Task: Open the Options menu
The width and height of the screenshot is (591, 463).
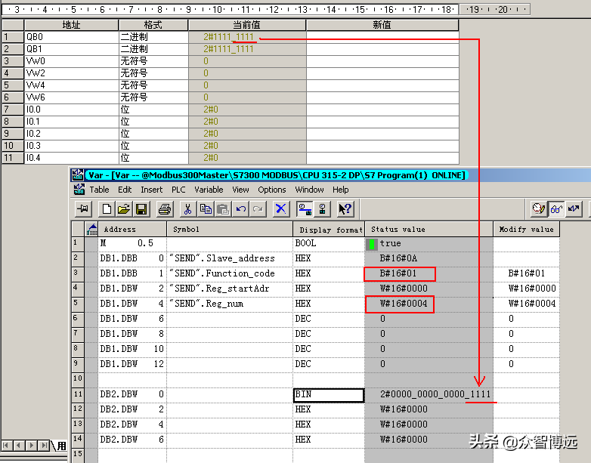Action: 272,190
